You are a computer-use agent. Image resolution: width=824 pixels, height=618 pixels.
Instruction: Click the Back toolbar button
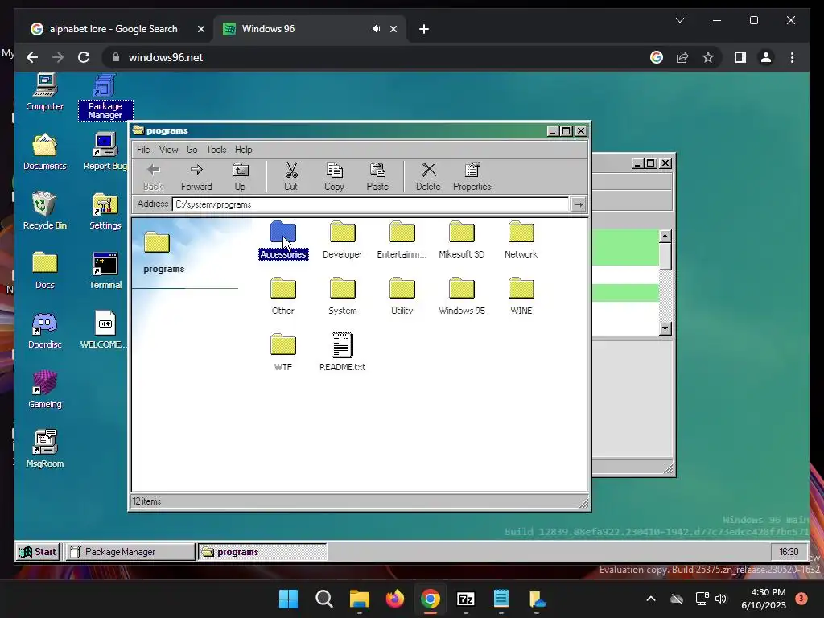(x=153, y=176)
